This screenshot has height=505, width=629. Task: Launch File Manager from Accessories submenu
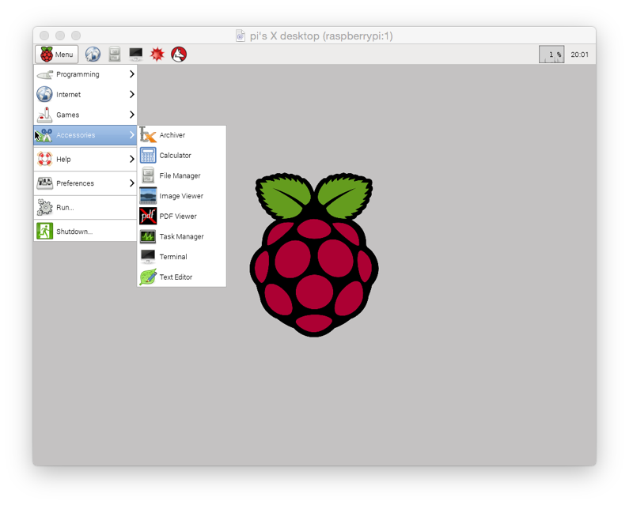[x=182, y=175]
